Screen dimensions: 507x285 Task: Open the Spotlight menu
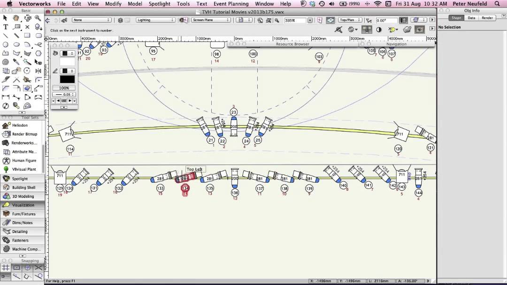click(160, 4)
